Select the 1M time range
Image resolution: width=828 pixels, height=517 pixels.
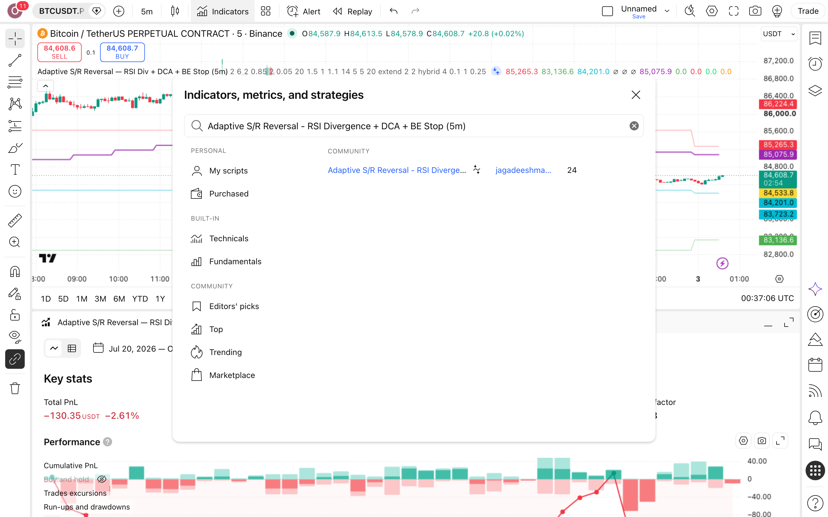(82, 298)
